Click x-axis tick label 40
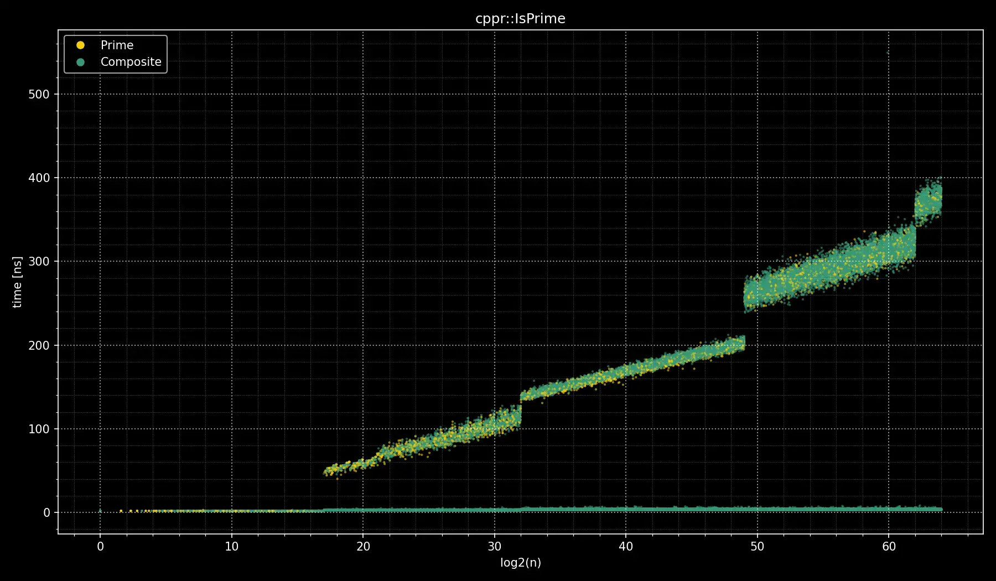 point(626,547)
